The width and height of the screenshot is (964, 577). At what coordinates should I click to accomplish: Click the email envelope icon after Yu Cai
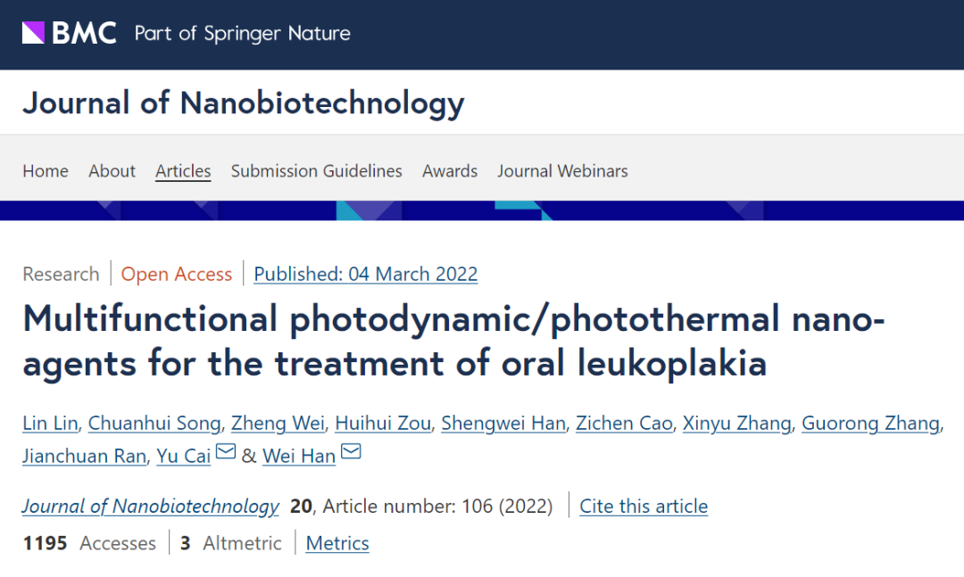tap(226, 451)
